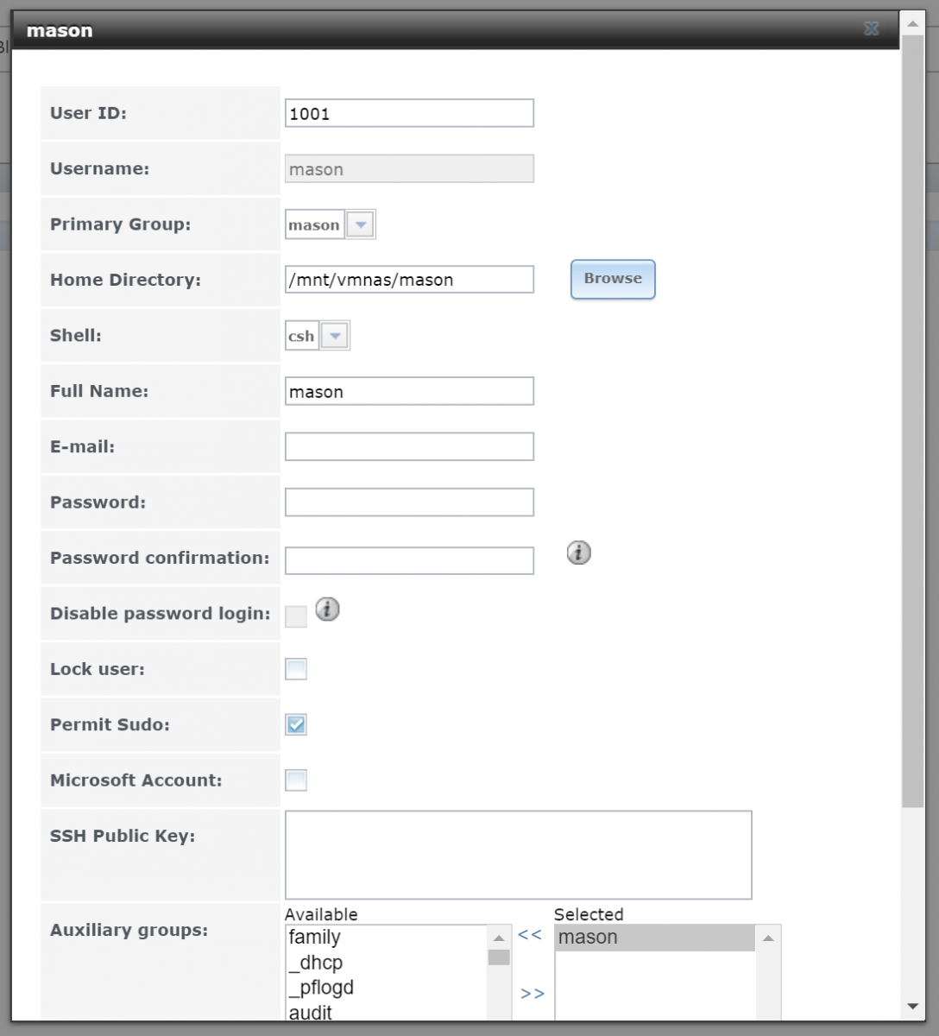Click info icon next to Disable password login
This screenshot has height=1036, width=939.
[327, 610]
